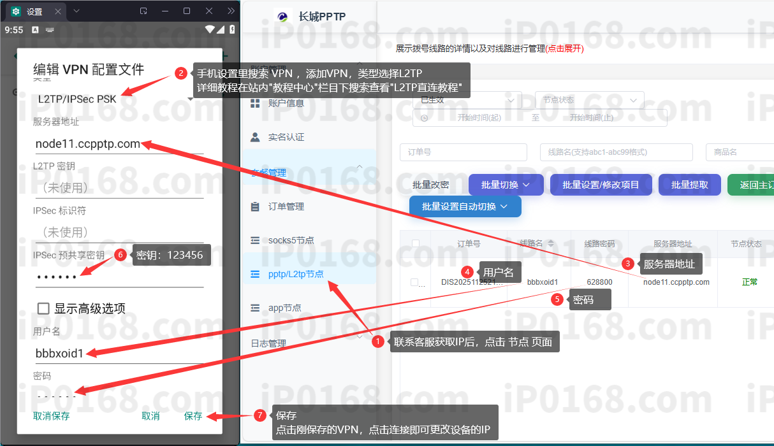
Task: Click the 批量设置/修改项目 button
Action: (x=601, y=185)
